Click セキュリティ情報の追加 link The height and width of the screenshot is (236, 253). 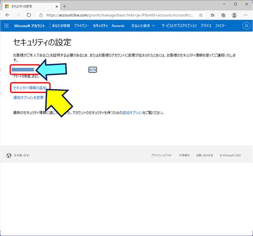(x=30, y=88)
